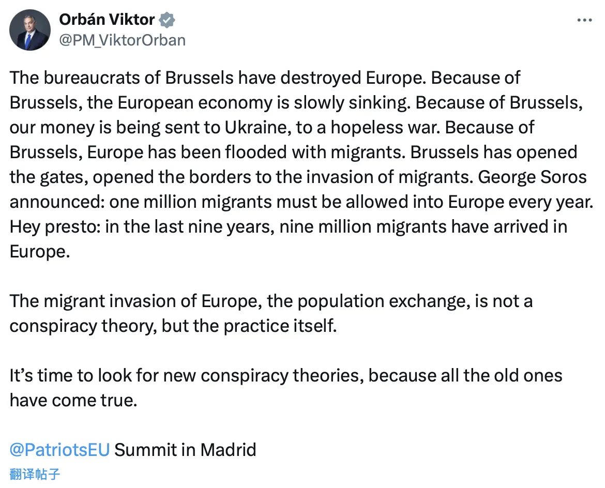
Task: Click the line 'have come true.'
Action: (x=73, y=400)
